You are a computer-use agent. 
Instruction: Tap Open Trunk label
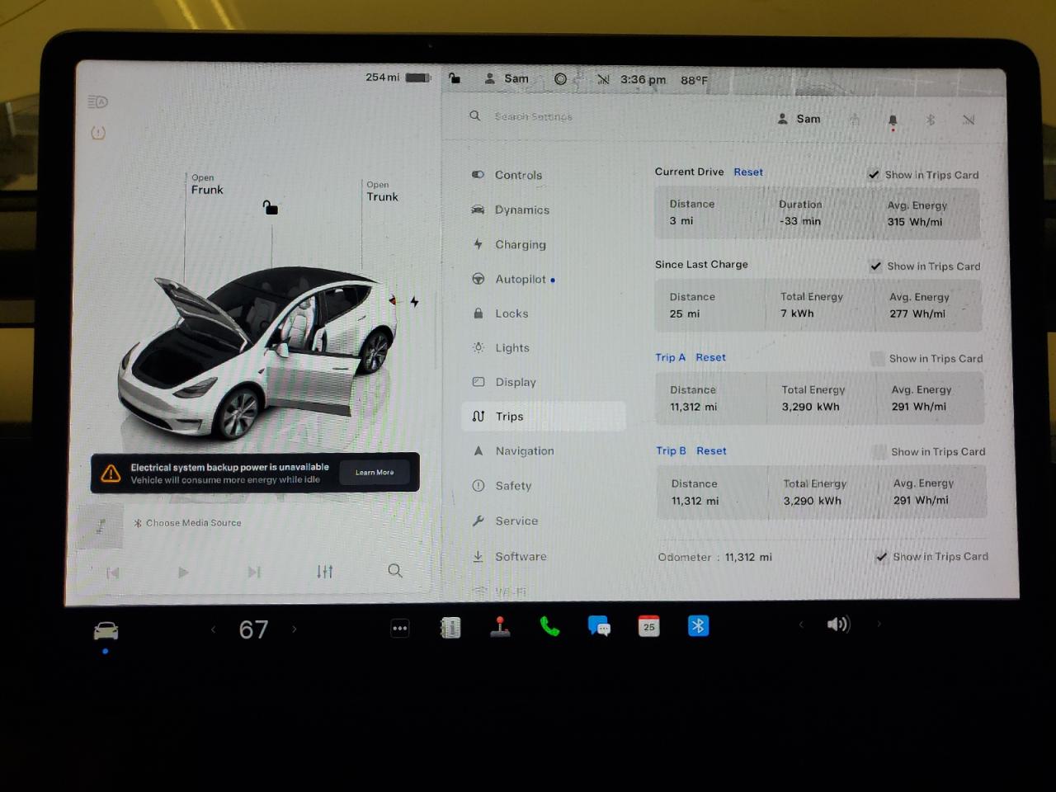pyautogui.click(x=382, y=191)
